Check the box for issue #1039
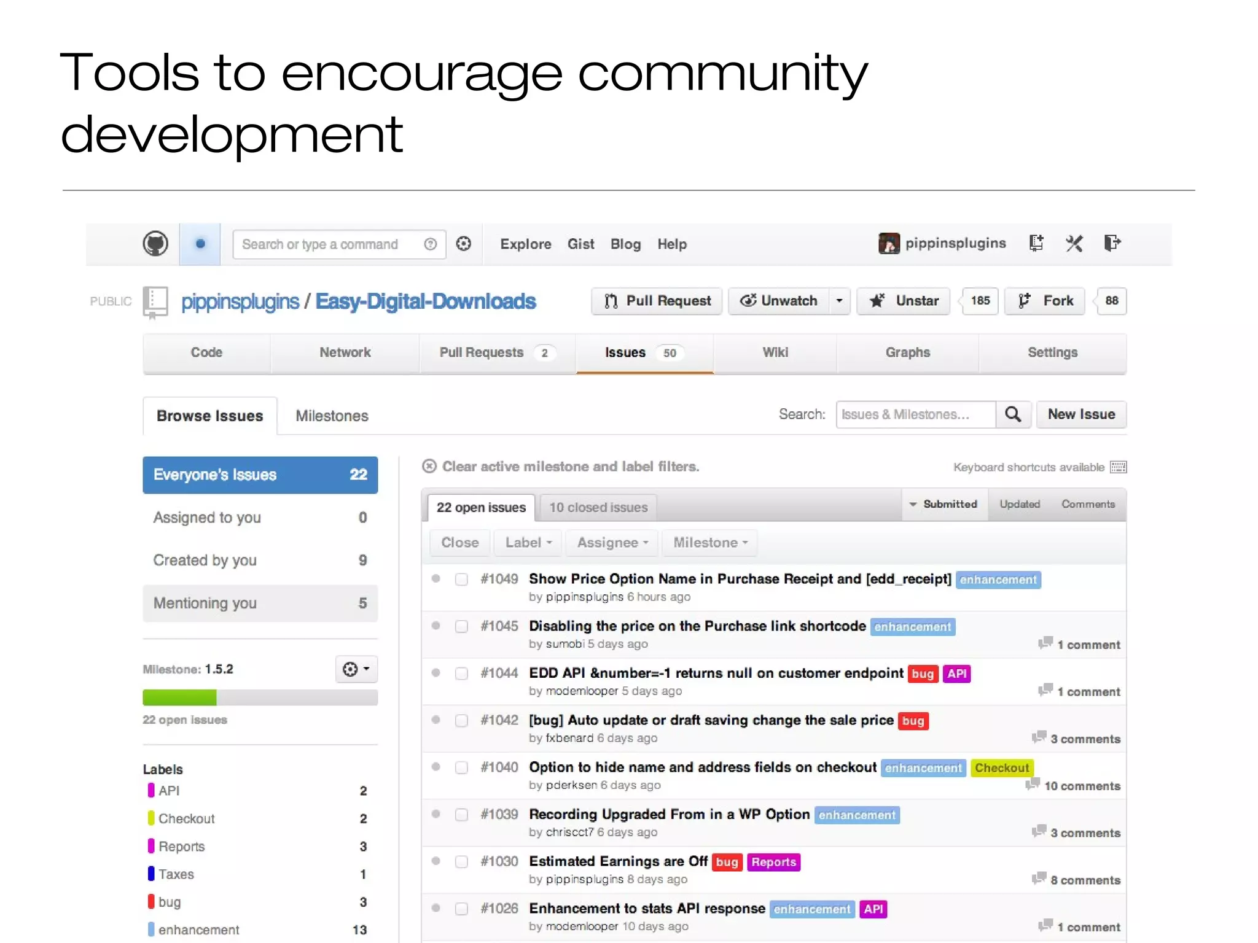1258x943 pixels. pyautogui.click(x=461, y=815)
